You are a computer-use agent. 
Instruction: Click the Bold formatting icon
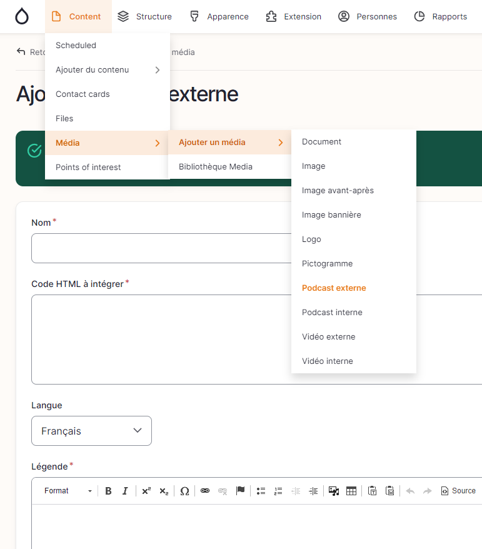click(108, 491)
